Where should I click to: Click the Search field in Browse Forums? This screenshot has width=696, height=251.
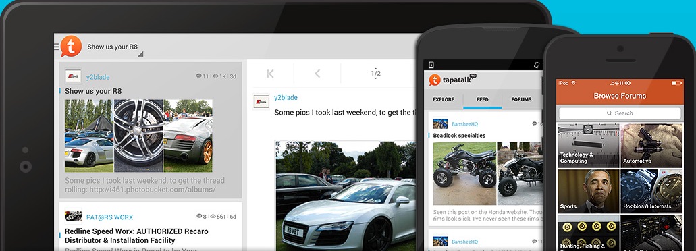point(620,113)
